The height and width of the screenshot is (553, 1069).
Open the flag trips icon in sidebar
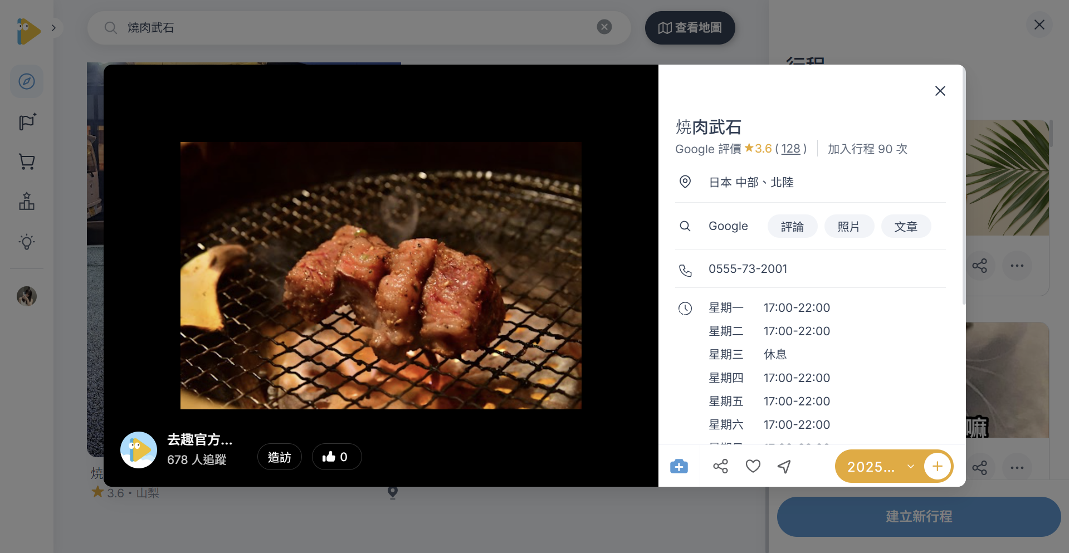(x=26, y=121)
